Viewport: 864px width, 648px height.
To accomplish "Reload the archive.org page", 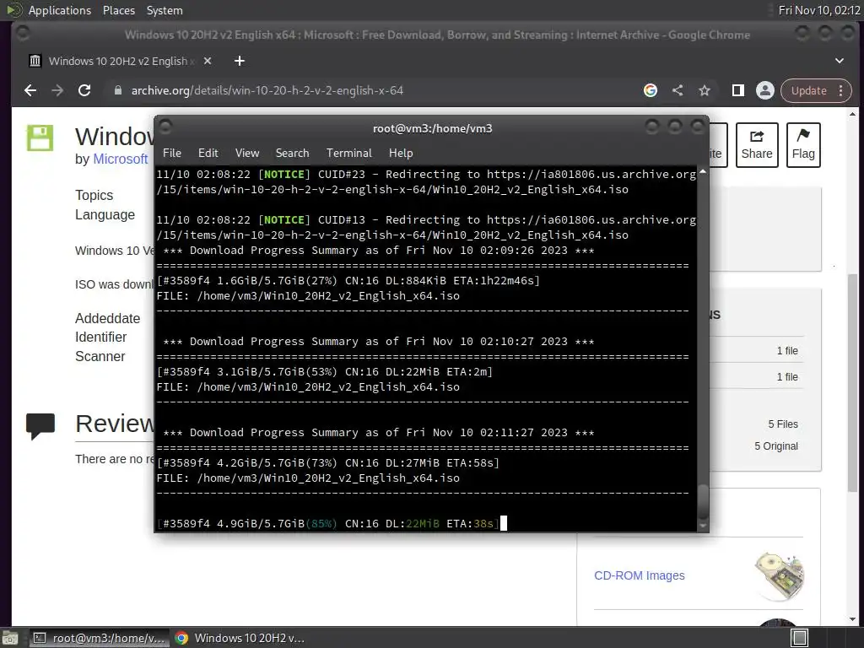I will 84,90.
